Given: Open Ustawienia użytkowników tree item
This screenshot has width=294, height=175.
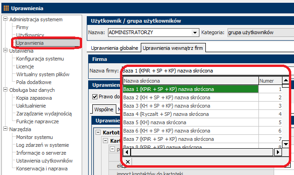Looking at the screenshot, I should [44, 161].
